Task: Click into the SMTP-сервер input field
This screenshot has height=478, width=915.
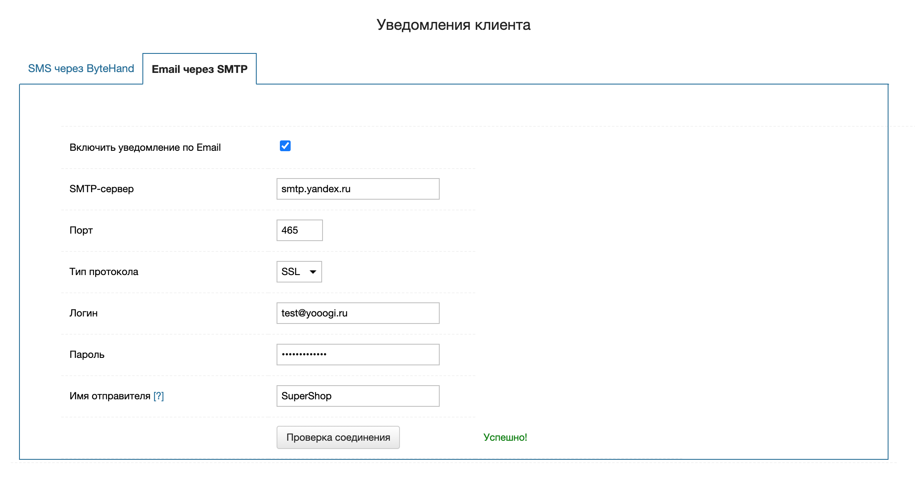Action: [358, 189]
